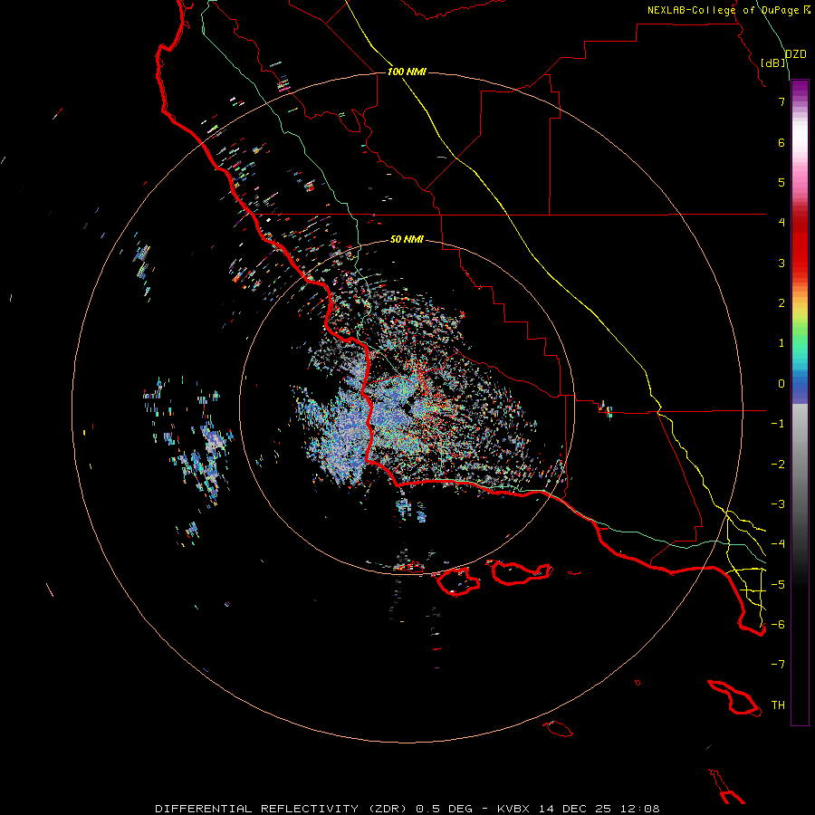The image size is (815, 815).
Task: Click the 50 NMI range ring label
Action: [407, 239]
